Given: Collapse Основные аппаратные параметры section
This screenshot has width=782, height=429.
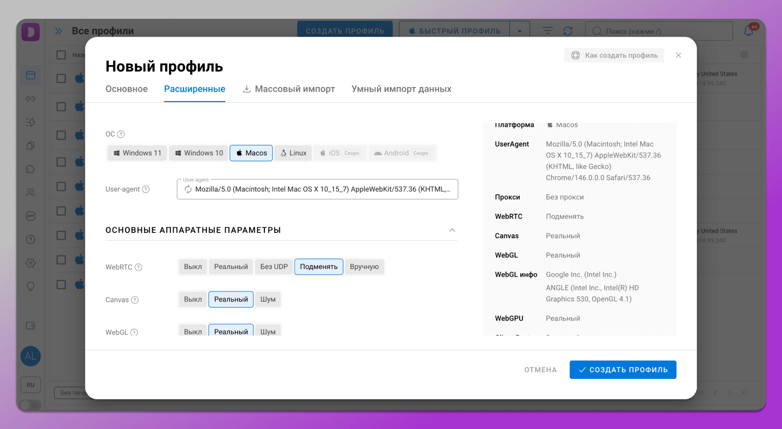Looking at the screenshot, I should coord(452,230).
